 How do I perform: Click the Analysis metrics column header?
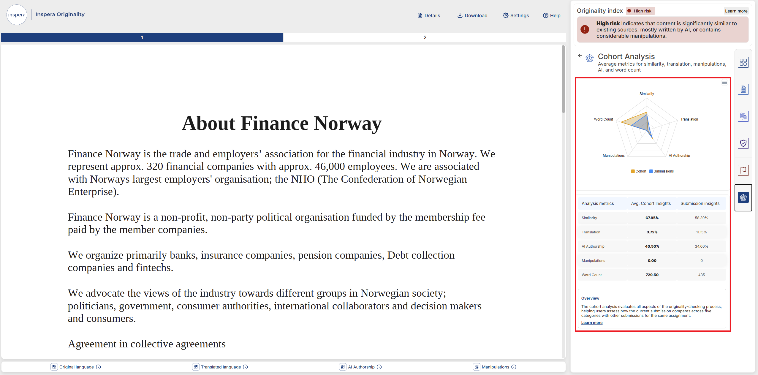pos(598,203)
